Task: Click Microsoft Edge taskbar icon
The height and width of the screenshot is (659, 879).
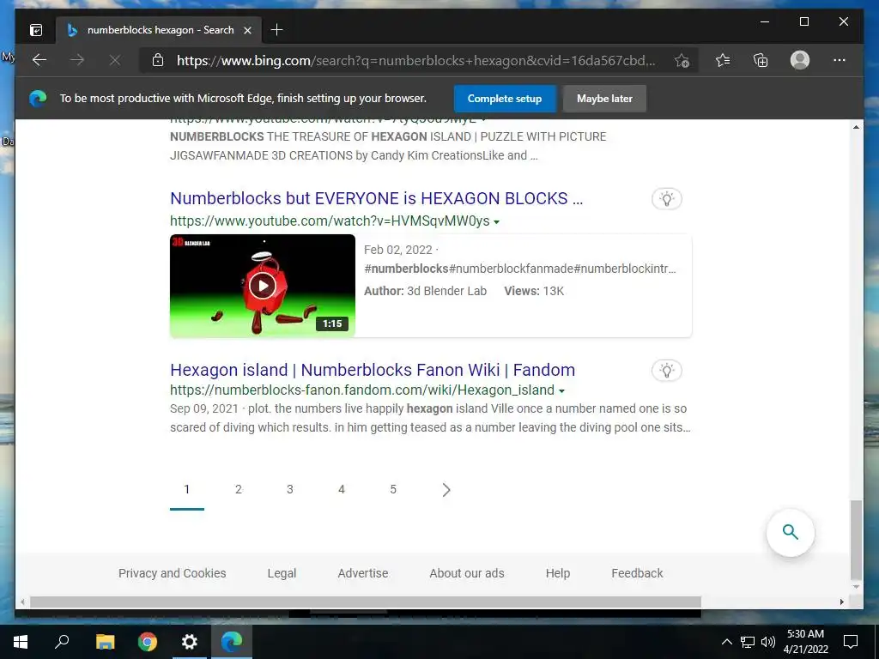Action: pos(232,642)
